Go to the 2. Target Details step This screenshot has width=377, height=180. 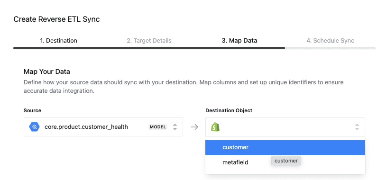[149, 41]
